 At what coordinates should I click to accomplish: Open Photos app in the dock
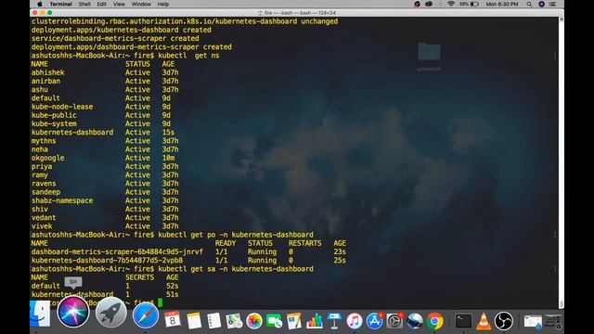click(x=254, y=321)
